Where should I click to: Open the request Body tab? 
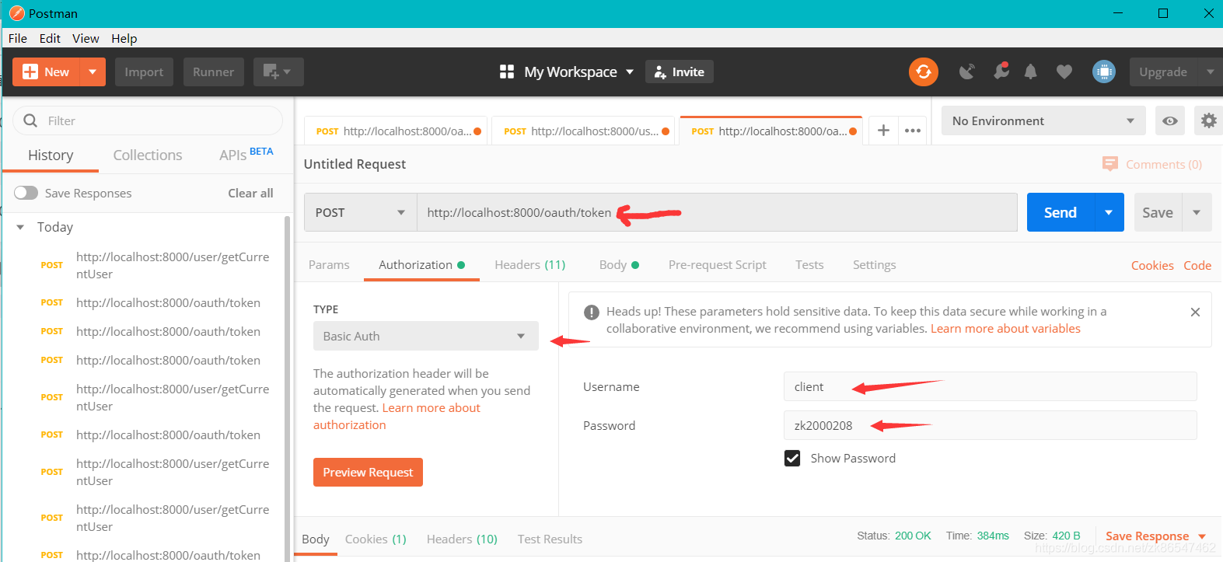coord(619,265)
